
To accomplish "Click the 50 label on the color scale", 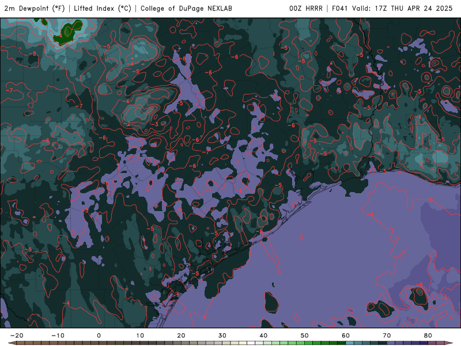I will [305, 336].
